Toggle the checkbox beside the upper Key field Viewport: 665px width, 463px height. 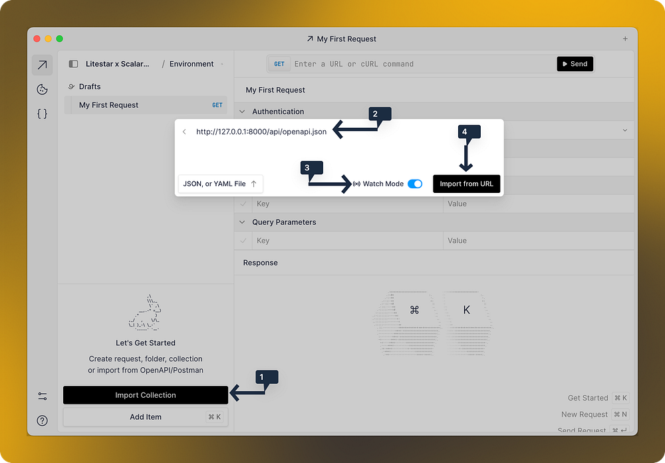[x=243, y=204]
